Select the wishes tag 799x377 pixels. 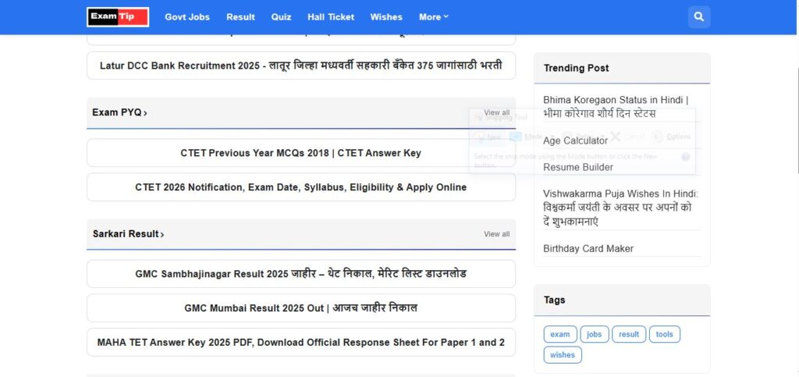click(x=562, y=354)
